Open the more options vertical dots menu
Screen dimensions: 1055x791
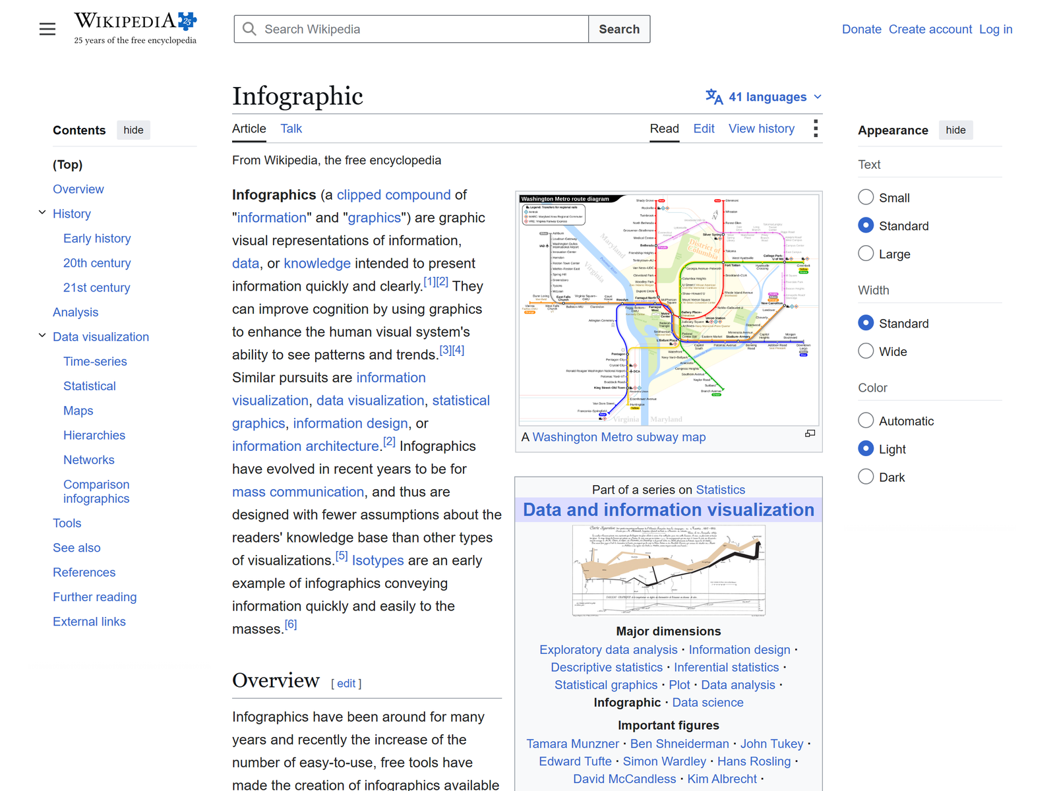816,129
